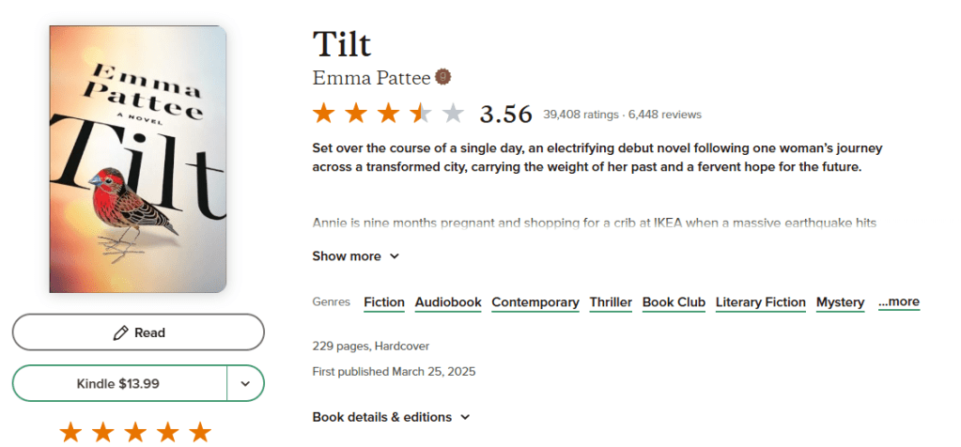Viewport: 961px width, 447px height.
Task: Open the Thriller genre
Action: [611, 302]
